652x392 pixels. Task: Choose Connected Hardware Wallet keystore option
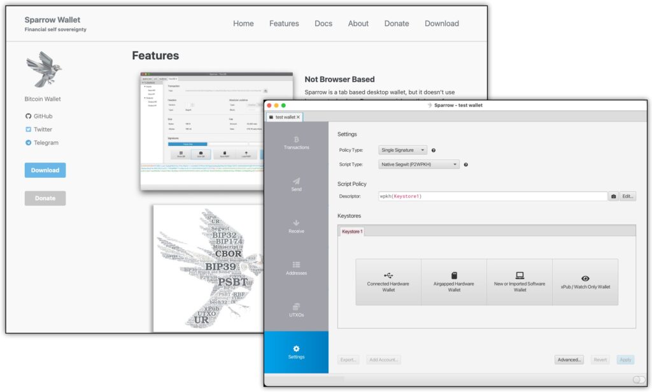click(x=388, y=282)
